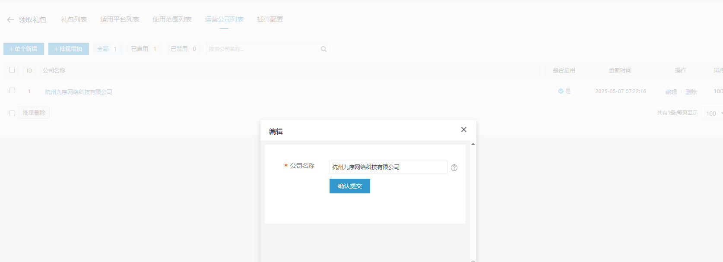Click the 更新时间 column header
Image resolution: width=723 pixels, height=262 pixels.
pos(620,70)
